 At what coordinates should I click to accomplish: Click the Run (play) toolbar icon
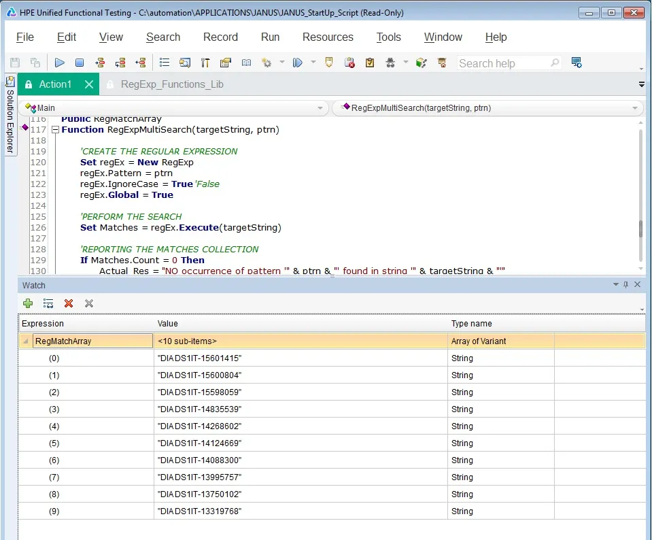click(x=60, y=63)
